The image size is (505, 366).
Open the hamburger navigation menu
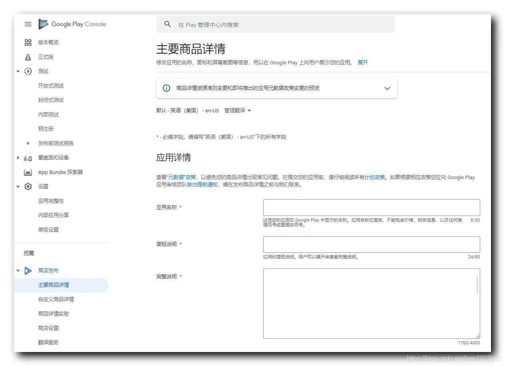pyautogui.click(x=28, y=24)
